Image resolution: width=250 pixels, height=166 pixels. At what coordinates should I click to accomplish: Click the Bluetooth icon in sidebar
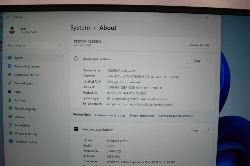point(9,66)
